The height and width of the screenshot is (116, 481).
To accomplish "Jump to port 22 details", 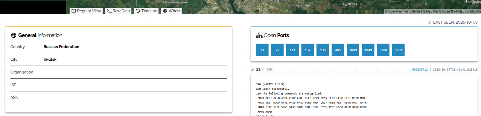I will tap(277, 50).
